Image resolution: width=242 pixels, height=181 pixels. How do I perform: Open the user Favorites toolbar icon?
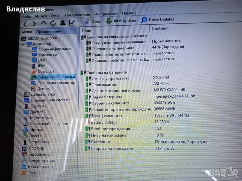coord(63,23)
